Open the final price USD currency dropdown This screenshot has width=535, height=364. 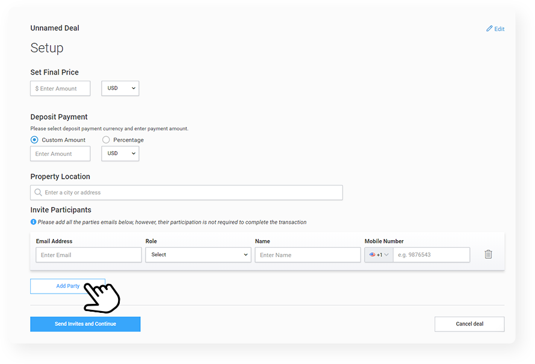click(120, 88)
